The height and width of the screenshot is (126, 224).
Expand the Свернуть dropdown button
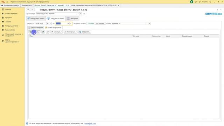click(57, 32)
